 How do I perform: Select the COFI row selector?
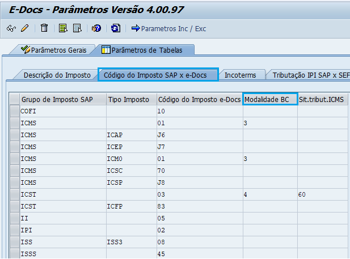(x=15, y=111)
